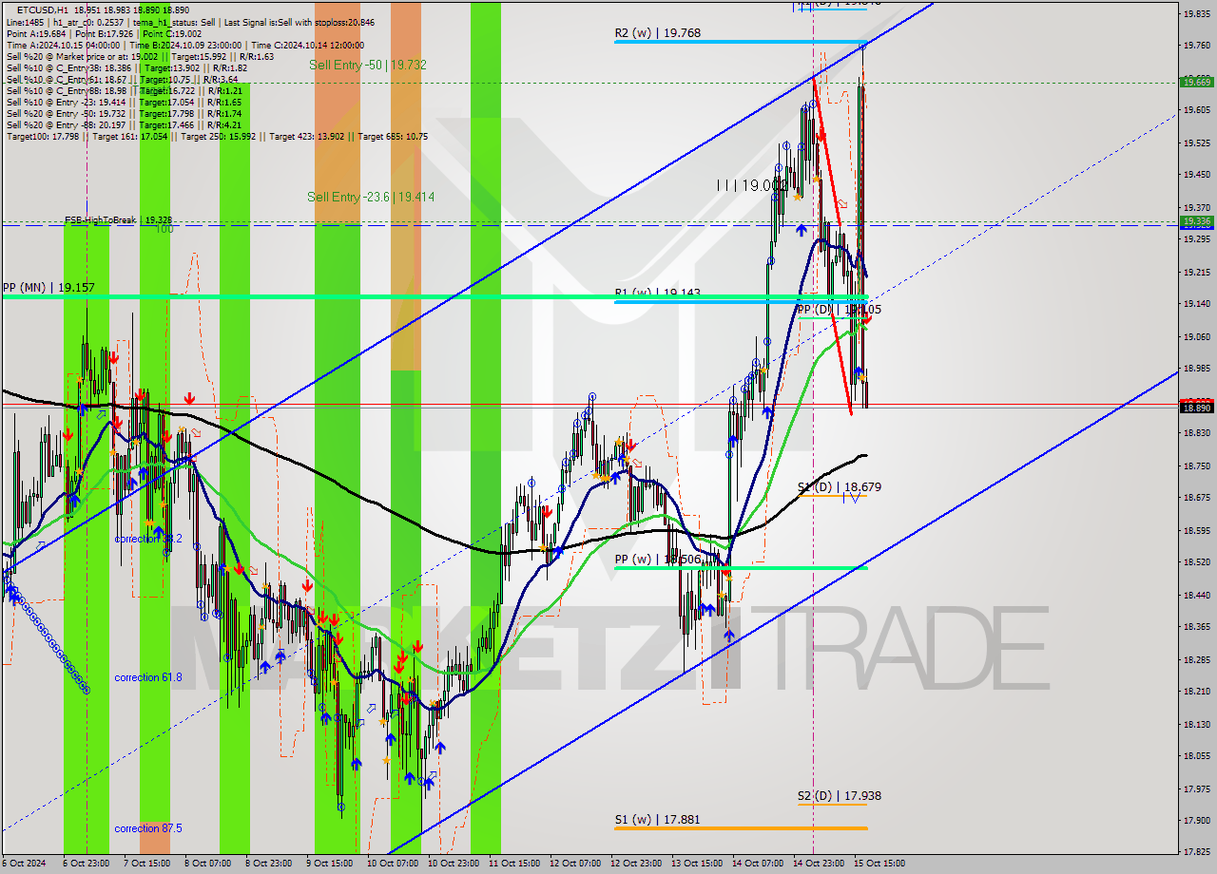This screenshot has height=874, width=1217.
Task: Click the 'Target100: 17.798' info line
Action: point(217,137)
